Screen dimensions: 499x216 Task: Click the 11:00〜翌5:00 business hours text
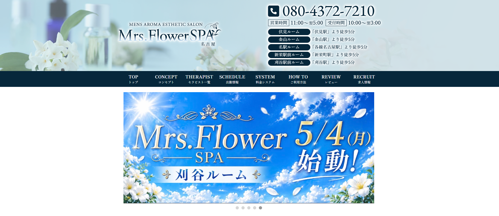pos(307,23)
